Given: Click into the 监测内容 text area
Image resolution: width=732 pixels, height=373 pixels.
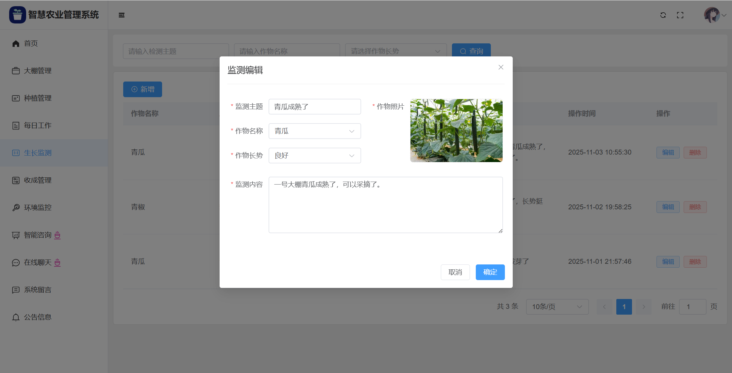Looking at the screenshot, I should (x=385, y=205).
